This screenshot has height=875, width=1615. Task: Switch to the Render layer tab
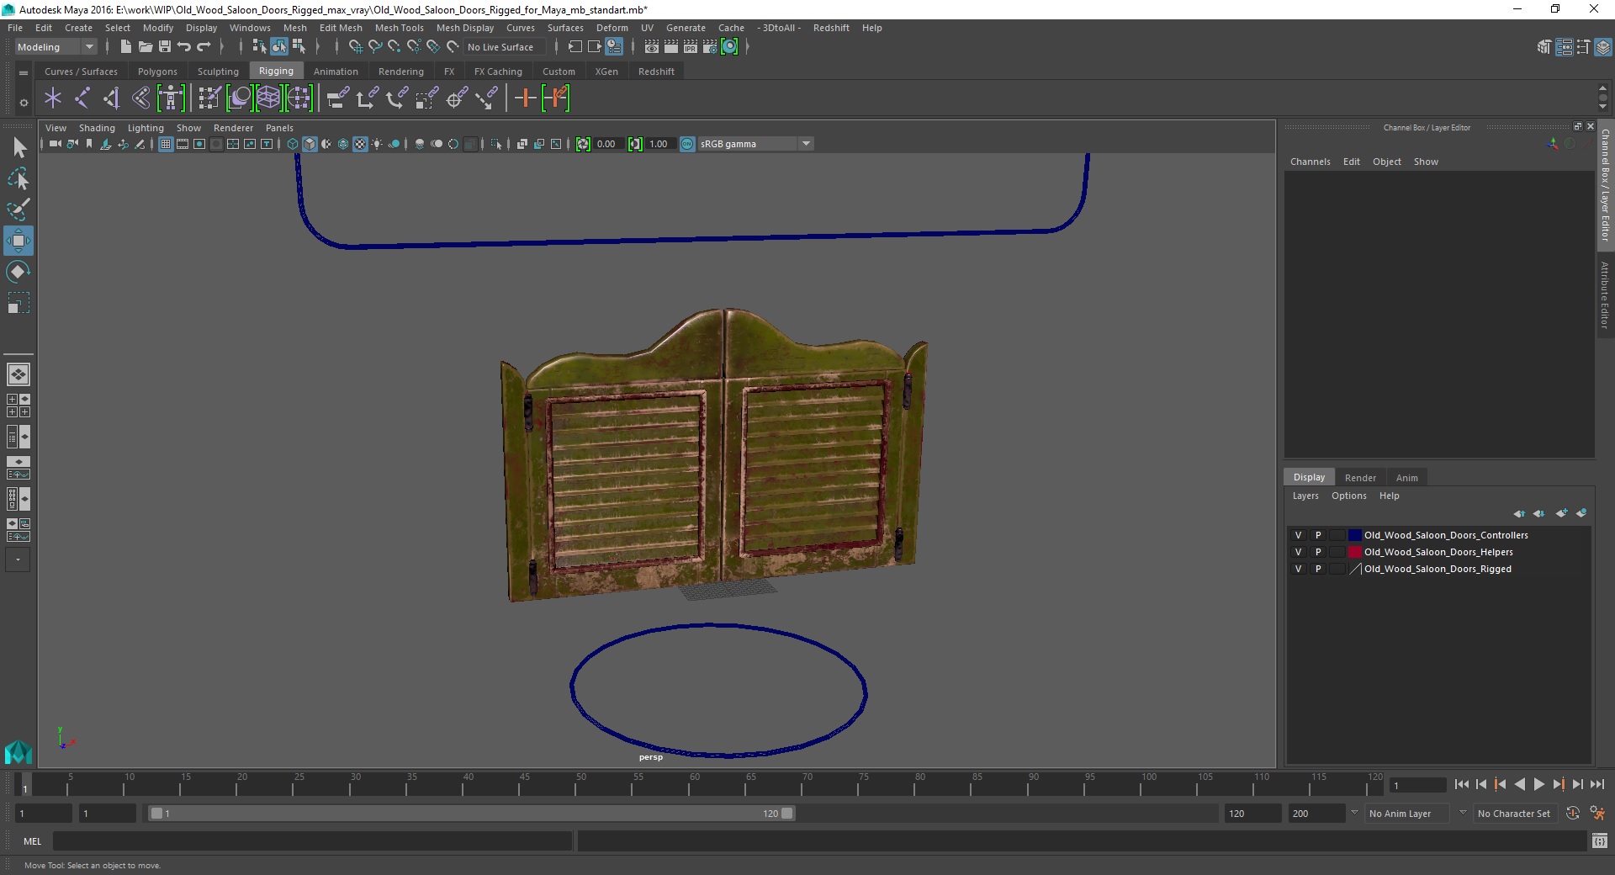click(x=1360, y=477)
